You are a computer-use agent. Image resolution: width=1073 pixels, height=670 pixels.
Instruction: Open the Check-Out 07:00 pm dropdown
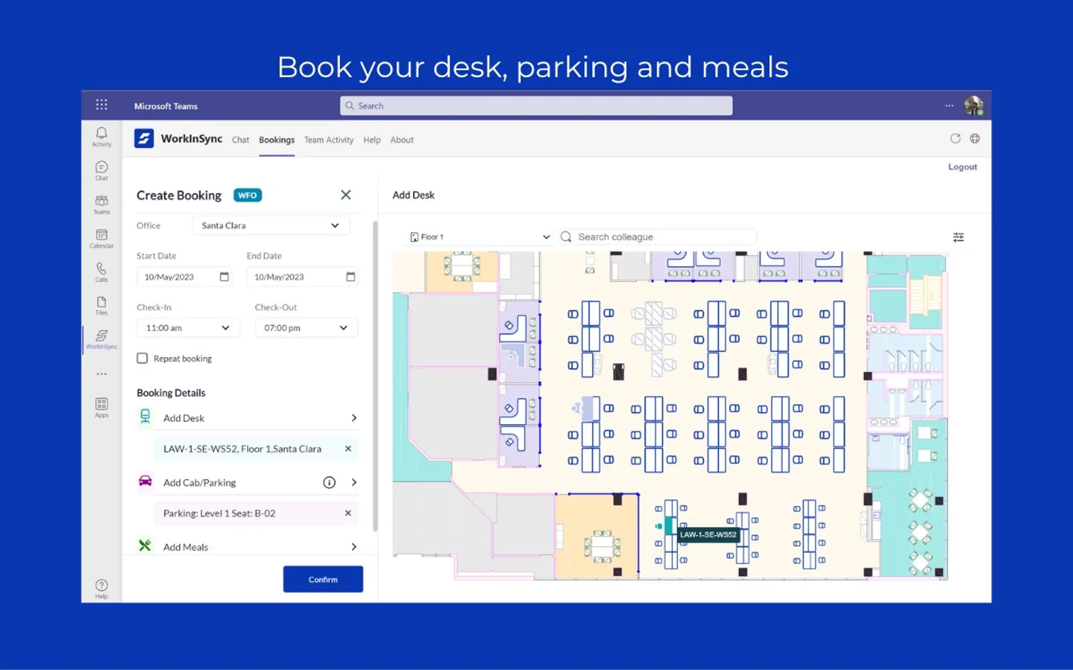coord(306,328)
